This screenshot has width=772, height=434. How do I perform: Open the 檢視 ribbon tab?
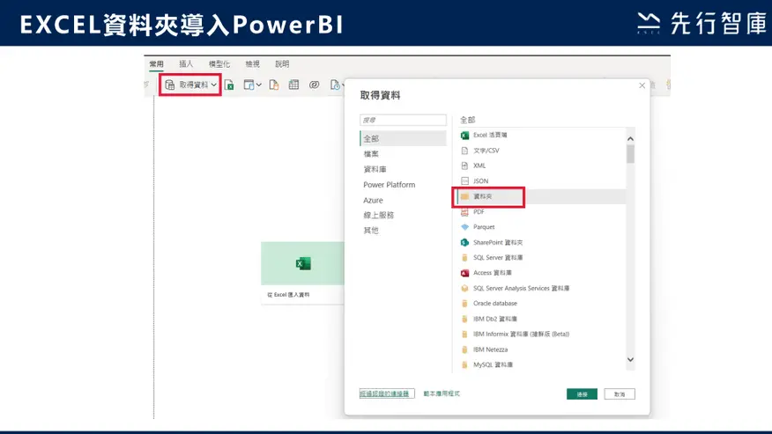pos(253,64)
